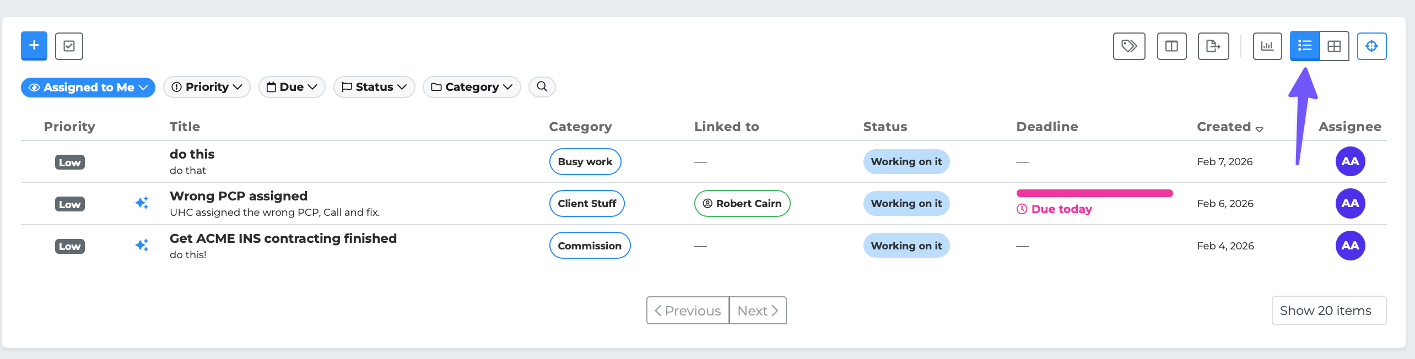Open the search magnifier icon
This screenshot has height=359, width=1415.
(x=542, y=86)
